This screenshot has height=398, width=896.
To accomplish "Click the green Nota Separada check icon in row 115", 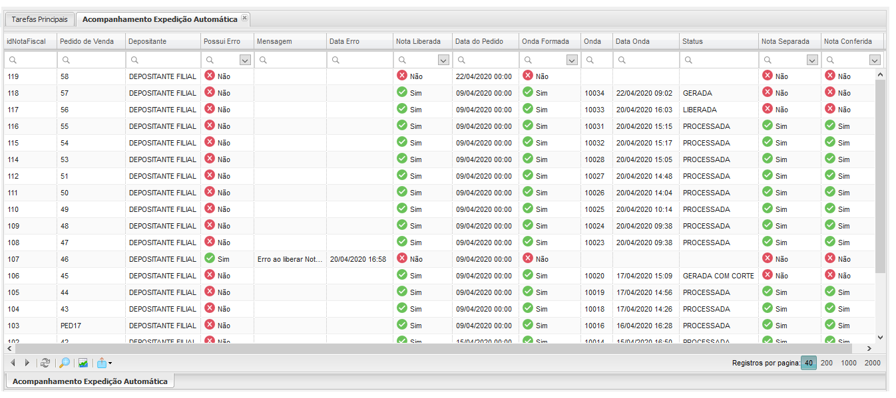I will pos(767,142).
